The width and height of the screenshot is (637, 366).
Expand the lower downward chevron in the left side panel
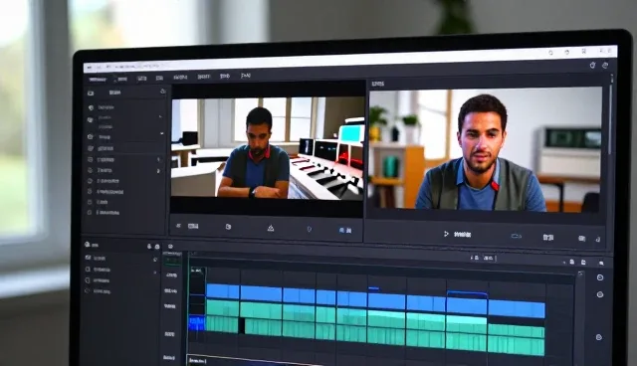(x=161, y=133)
